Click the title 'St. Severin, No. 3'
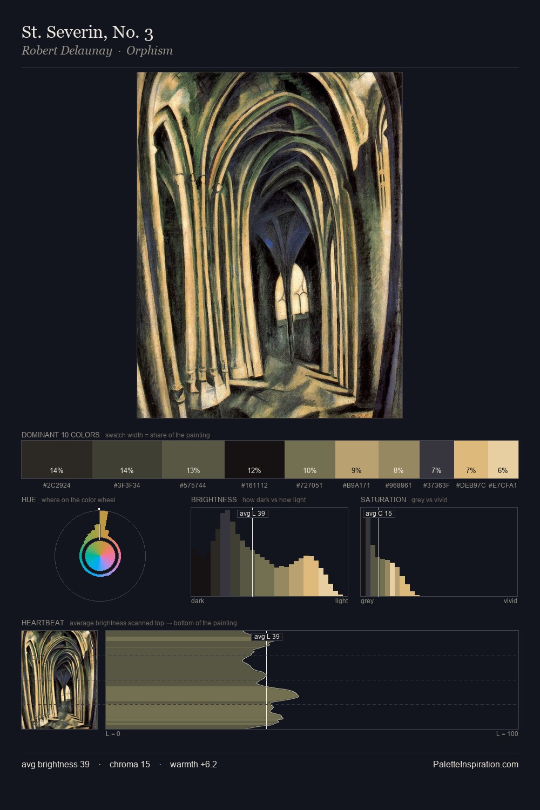 (x=87, y=32)
